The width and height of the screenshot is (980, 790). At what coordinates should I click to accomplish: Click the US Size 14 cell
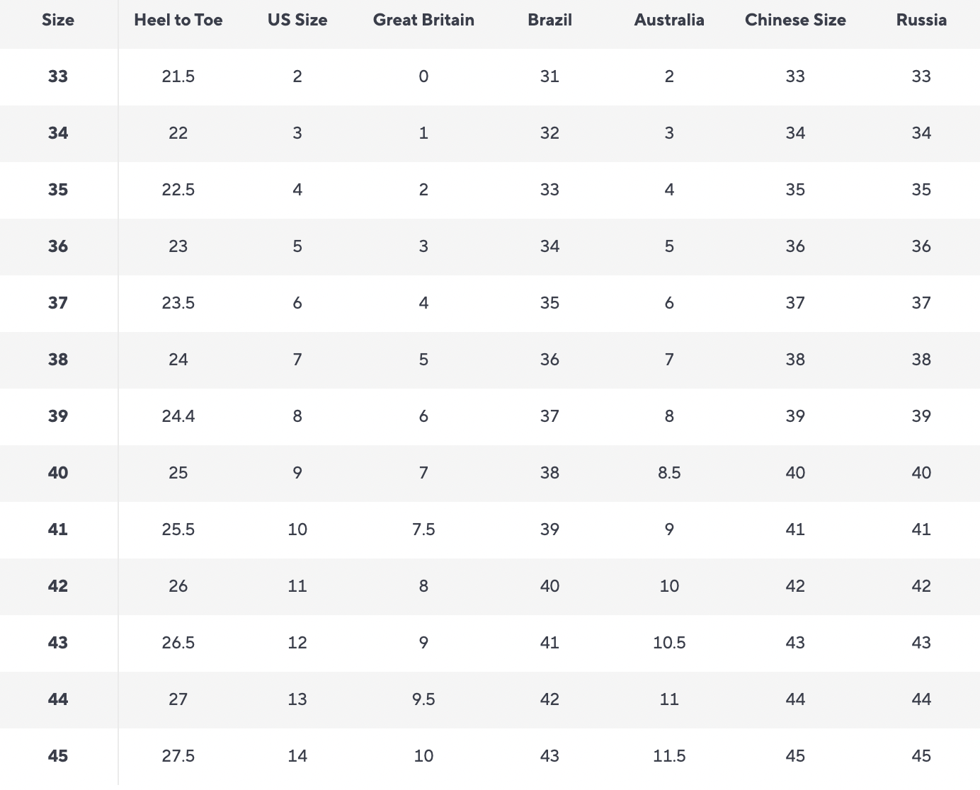click(297, 756)
